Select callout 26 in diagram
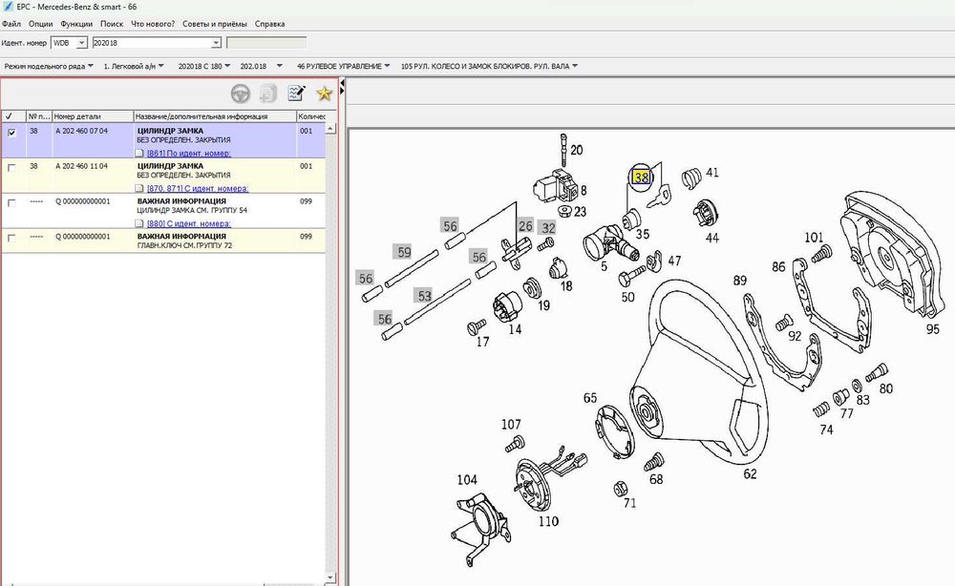 coord(525,226)
